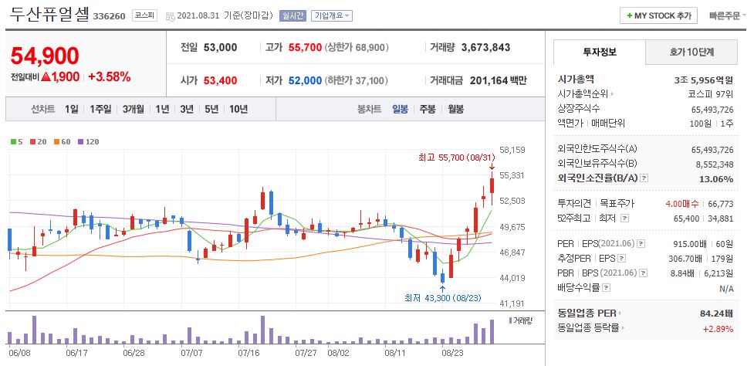Viewport: 754px width, 366px height.
Task: Switch to the 투자정보 tab
Action: point(600,52)
